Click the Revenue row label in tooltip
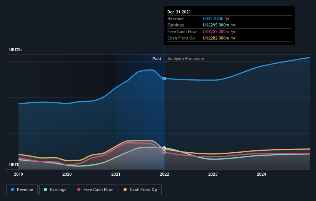The image size is (316, 201). point(176,19)
